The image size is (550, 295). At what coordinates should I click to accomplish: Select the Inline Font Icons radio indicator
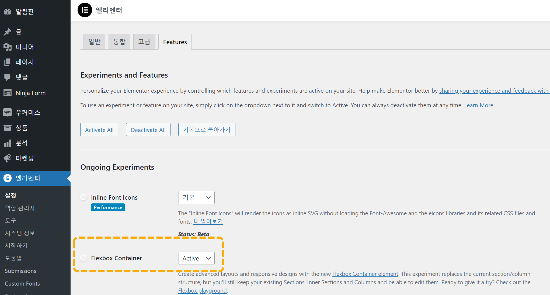pyautogui.click(x=83, y=197)
